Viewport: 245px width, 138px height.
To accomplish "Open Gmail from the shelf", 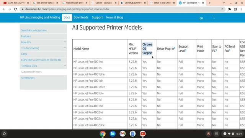I will pyautogui.click(x=122, y=134).
